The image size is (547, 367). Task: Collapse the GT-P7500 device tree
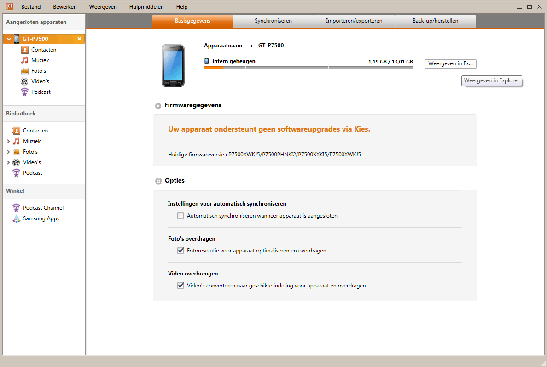pos(9,39)
